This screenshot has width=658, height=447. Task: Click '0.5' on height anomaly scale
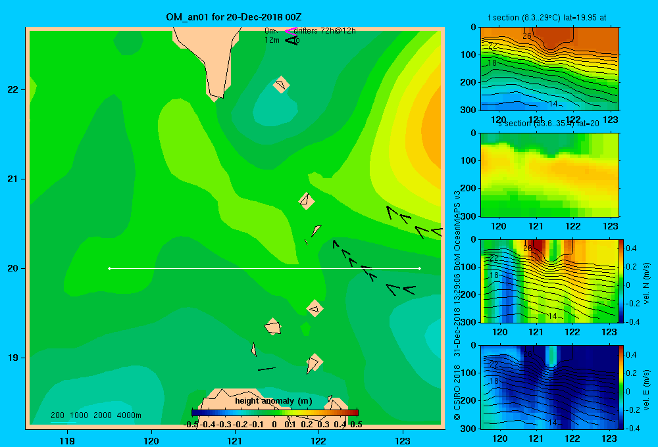(356, 425)
